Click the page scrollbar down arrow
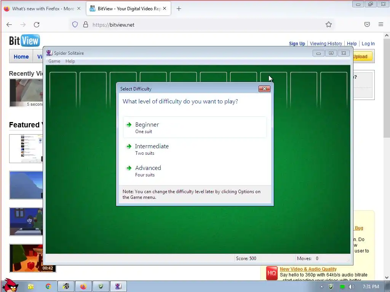The height and width of the screenshot is (292, 390). pyautogui.click(x=387, y=277)
